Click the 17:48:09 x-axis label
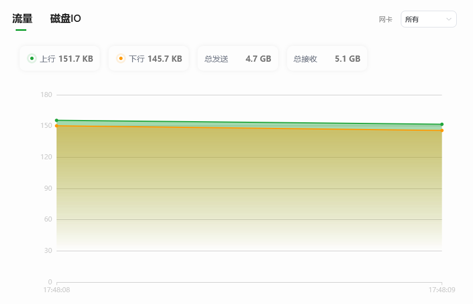Viewport: 473px width, 304px height. click(442, 290)
